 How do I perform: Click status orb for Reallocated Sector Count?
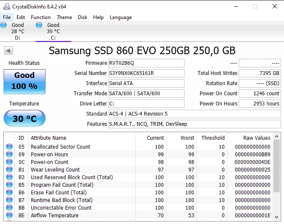[x=9, y=147]
